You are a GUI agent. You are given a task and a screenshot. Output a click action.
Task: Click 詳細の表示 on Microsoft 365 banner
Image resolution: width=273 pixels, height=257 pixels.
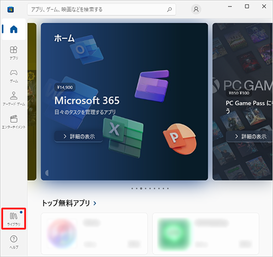(x=79, y=136)
